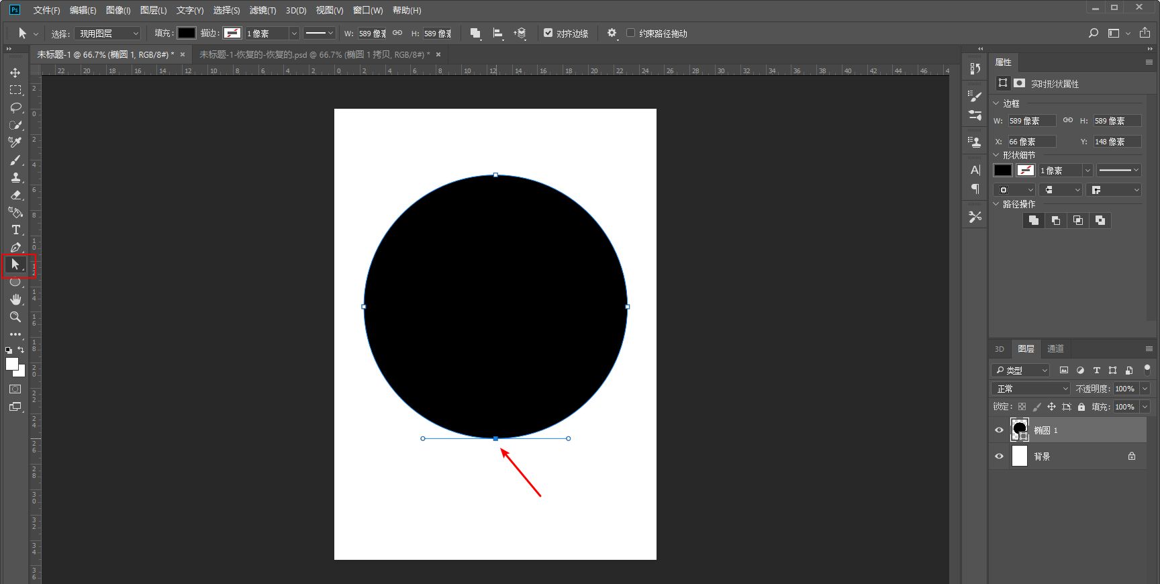This screenshot has height=584, width=1160.
Task: Open the 不透明度 opacity slider dropdown
Action: (x=1145, y=389)
